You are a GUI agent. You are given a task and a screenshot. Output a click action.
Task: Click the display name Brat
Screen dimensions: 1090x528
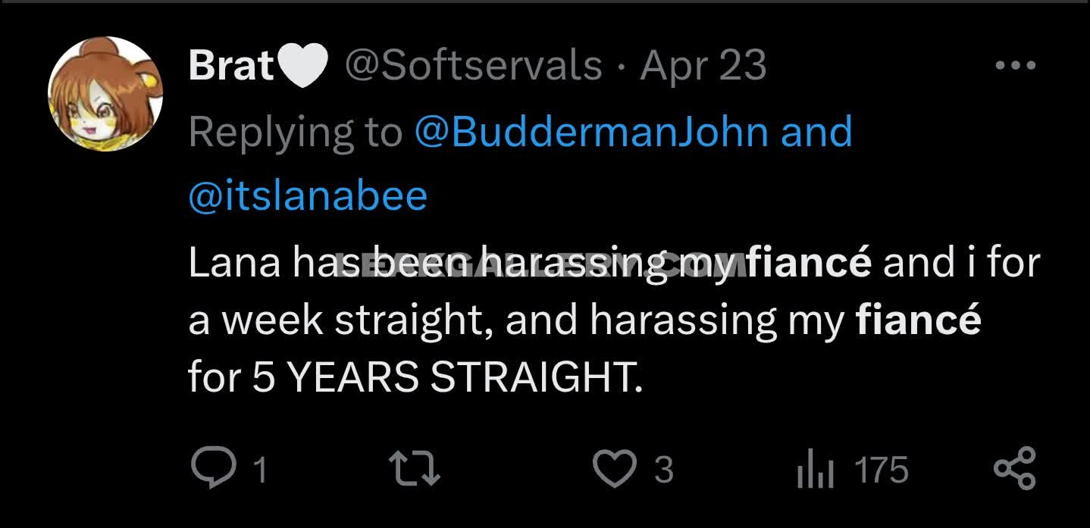click(x=230, y=66)
